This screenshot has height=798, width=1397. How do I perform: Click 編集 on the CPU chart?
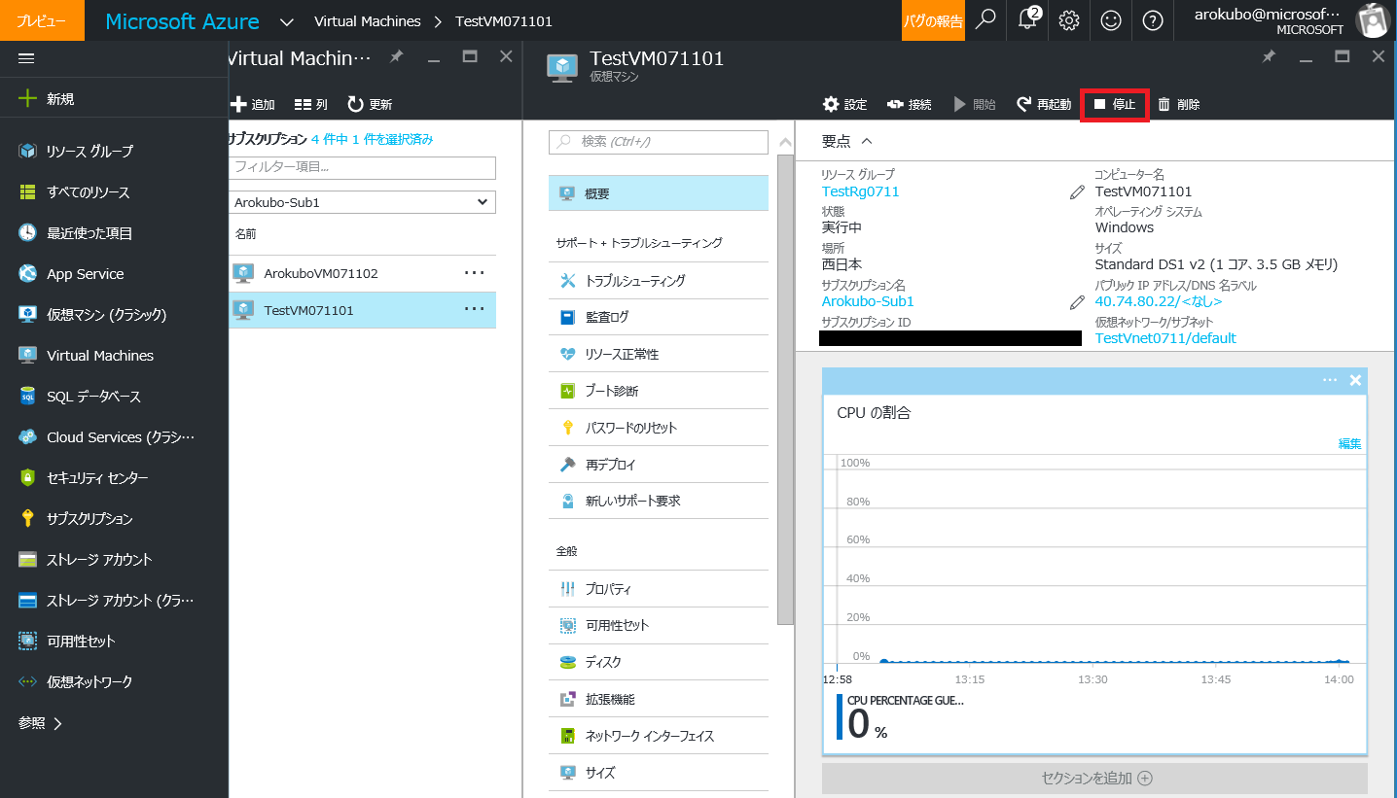tap(1349, 443)
